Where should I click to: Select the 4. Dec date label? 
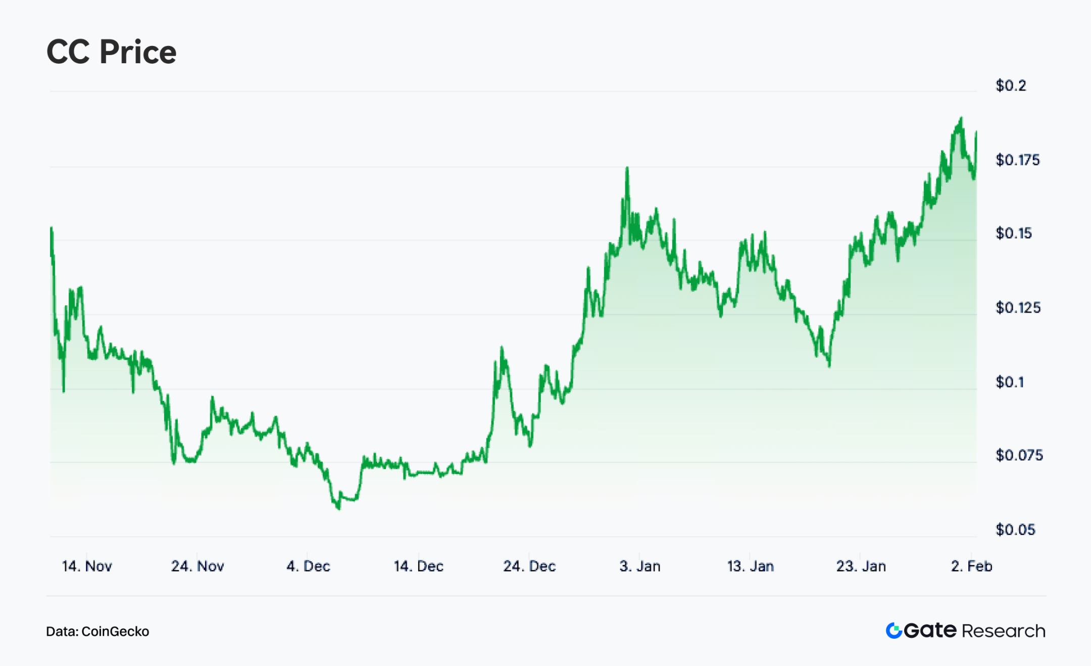pyautogui.click(x=308, y=566)
